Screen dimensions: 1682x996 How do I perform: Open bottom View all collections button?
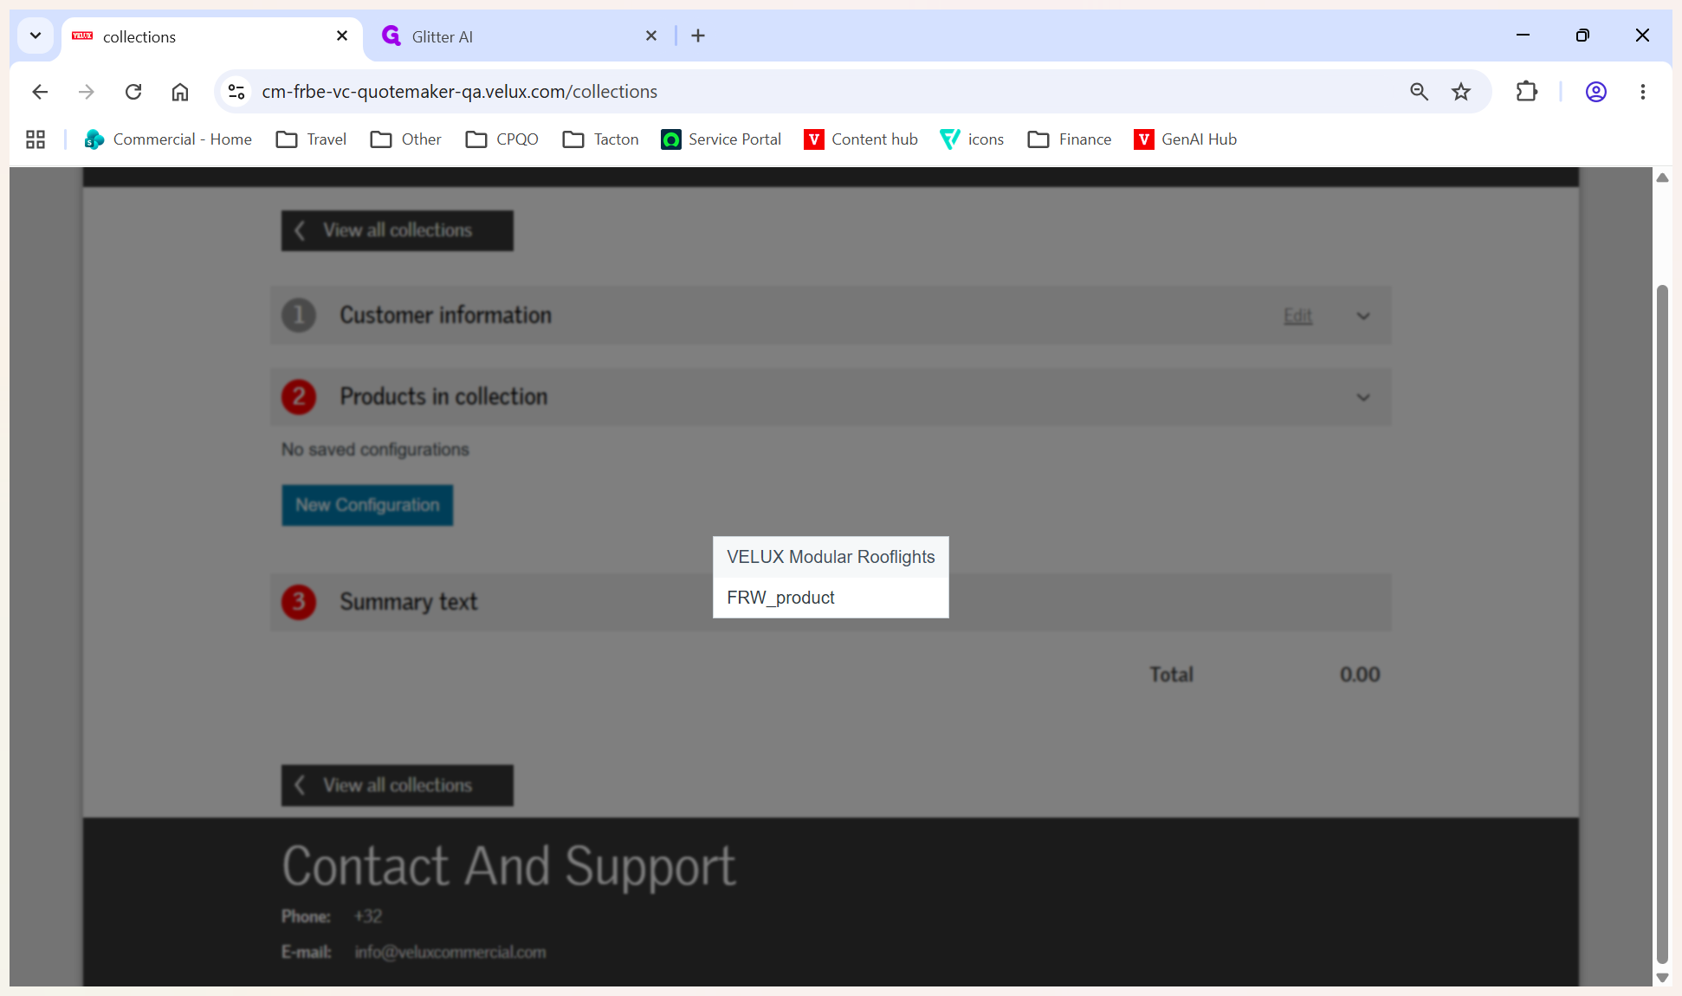tap(397, 786)
